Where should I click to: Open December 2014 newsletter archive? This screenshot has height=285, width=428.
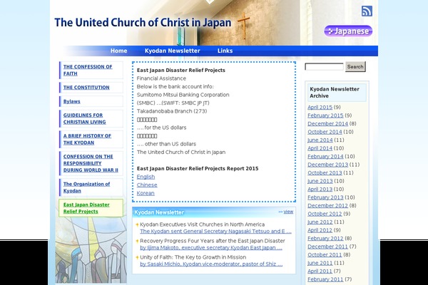click(328, 123)
